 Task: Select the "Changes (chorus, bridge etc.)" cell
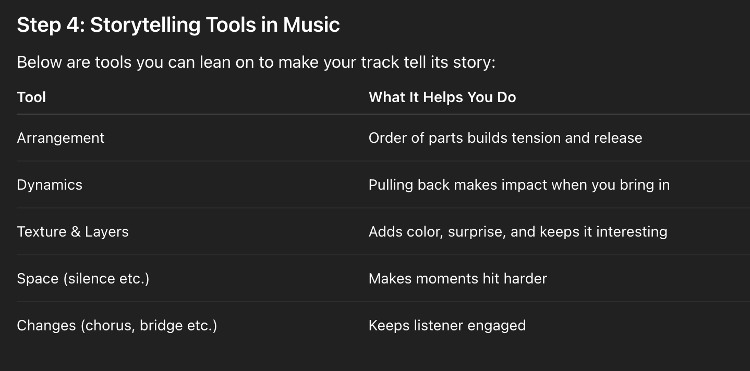(x=117, y=326)
